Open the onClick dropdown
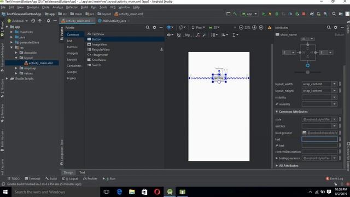The image size is (350, 197). [x=334, y=126]
